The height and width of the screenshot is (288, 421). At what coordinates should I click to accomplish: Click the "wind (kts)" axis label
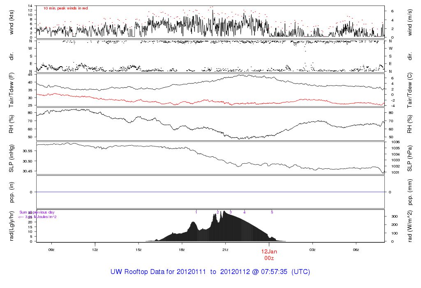click(x=12, y=21)
